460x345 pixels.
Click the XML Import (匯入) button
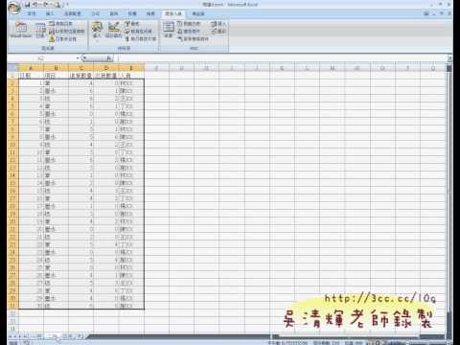pos(218,24)
